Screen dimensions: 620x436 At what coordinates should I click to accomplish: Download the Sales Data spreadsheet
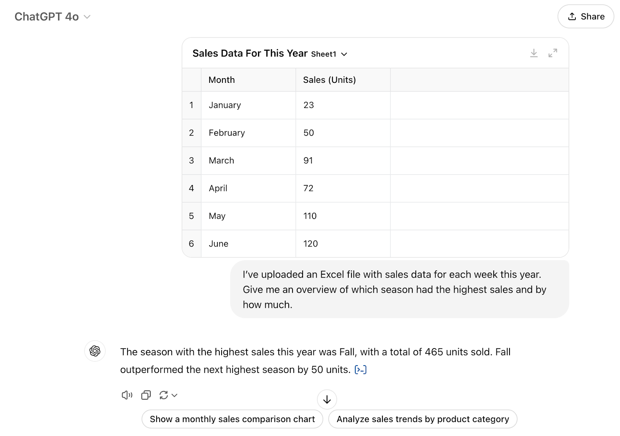[534, 53]
